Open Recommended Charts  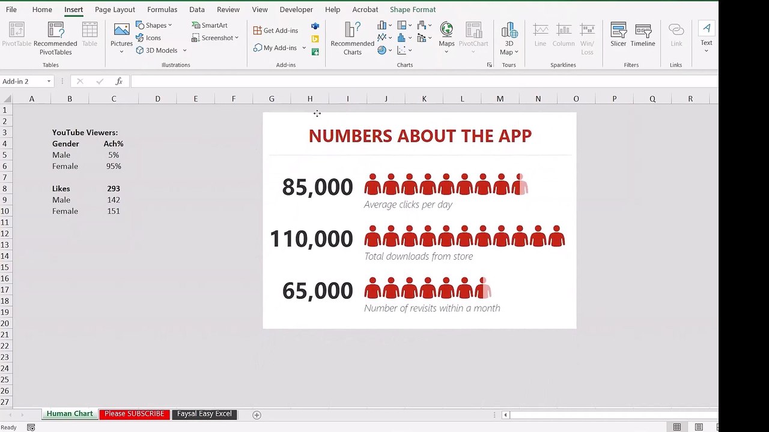pyautogui.click(x=353, y=39)
